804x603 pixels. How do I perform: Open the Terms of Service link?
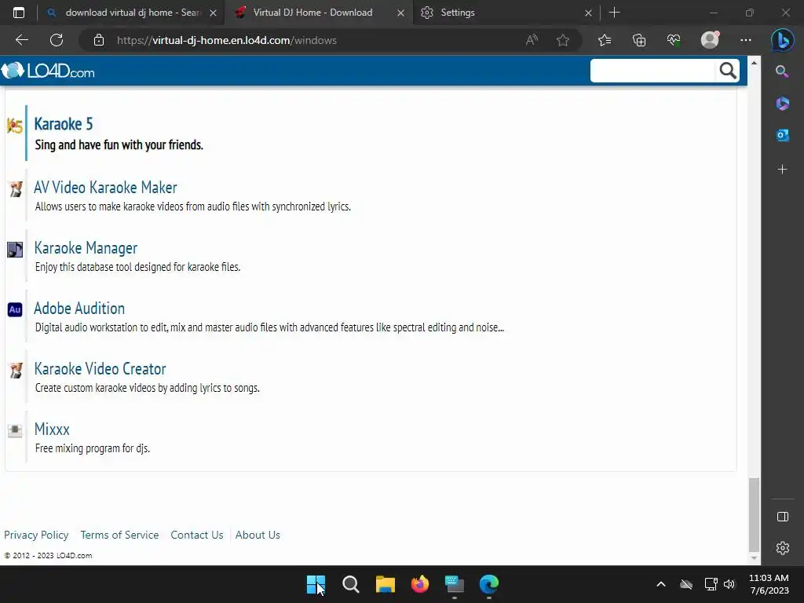click(119, 535)
